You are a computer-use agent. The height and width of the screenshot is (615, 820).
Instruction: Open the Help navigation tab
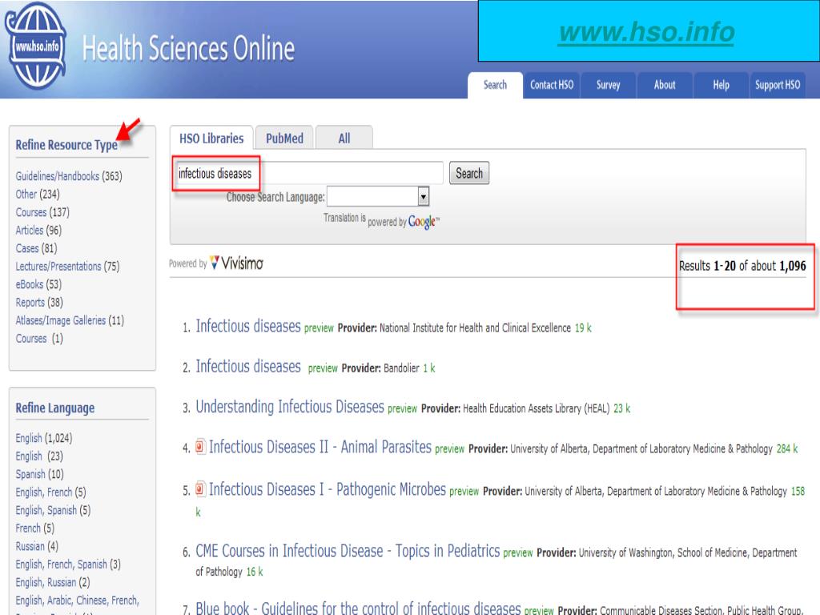click(722, 85)
